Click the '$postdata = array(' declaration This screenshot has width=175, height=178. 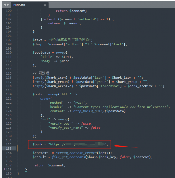coord(50,53)
